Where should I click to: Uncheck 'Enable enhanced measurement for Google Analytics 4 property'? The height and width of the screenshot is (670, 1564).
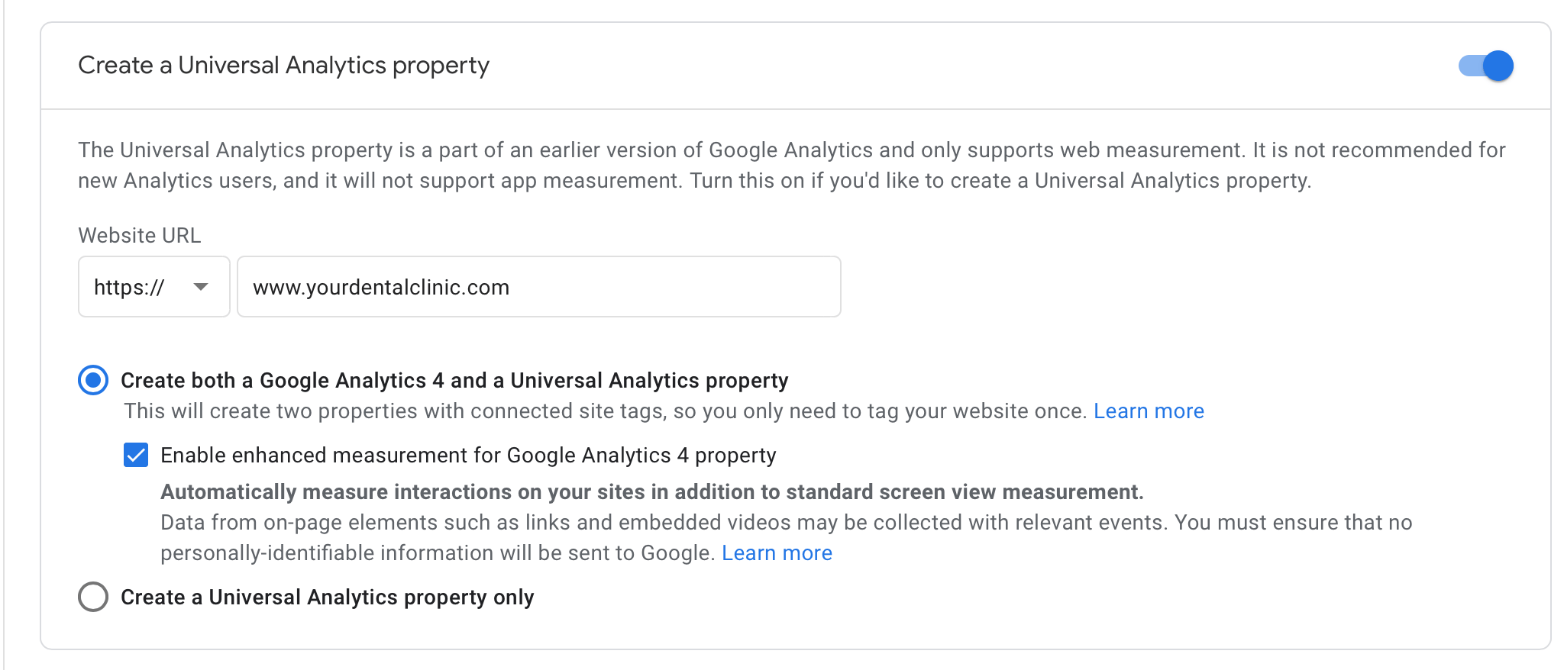point(137,455)
